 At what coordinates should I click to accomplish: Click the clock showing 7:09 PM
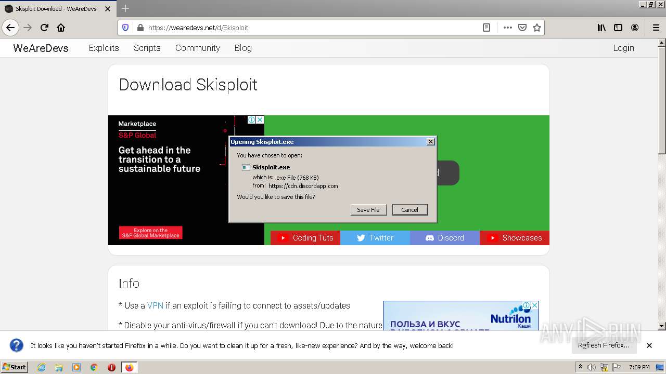pos(639,367)
